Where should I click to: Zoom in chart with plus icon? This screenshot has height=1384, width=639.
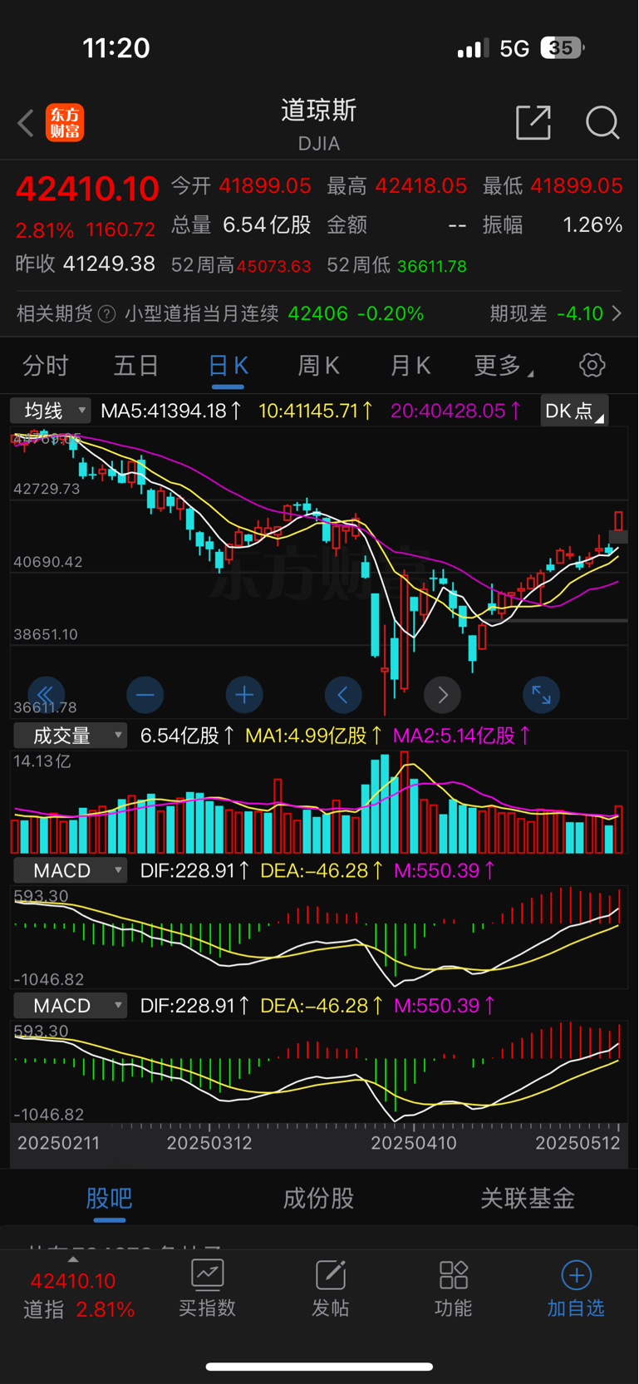(x=244, y=695)
